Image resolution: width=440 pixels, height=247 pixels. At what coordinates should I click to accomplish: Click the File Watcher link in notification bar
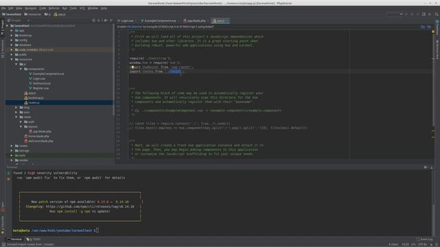[x=135, y=27]
